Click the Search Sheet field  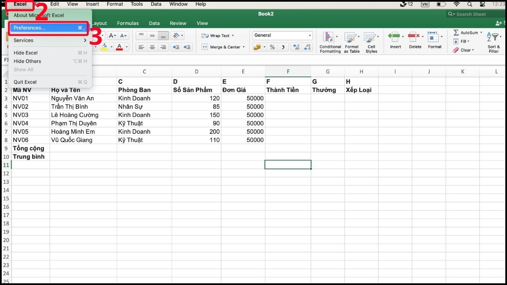[476, 14]
